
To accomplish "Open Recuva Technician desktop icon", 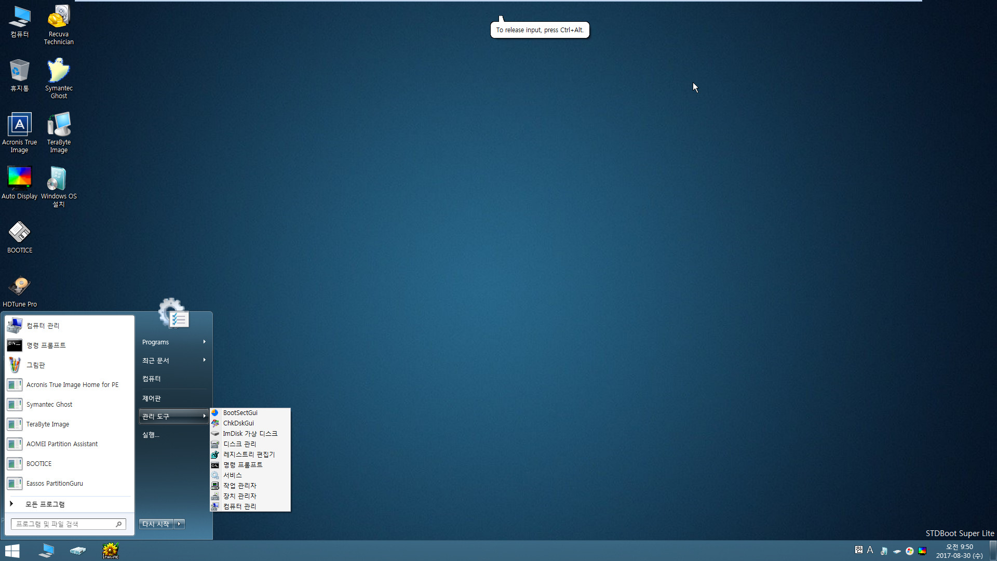I will [59, 25].
